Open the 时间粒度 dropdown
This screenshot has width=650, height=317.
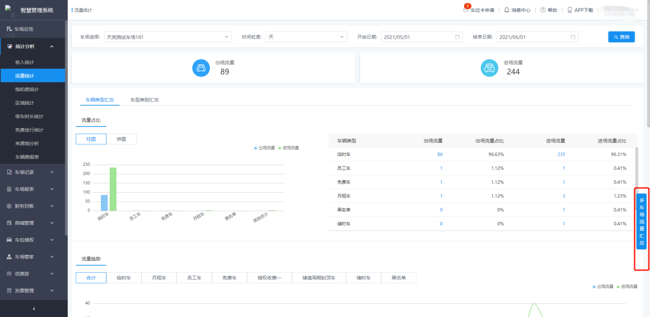point(306,37)
